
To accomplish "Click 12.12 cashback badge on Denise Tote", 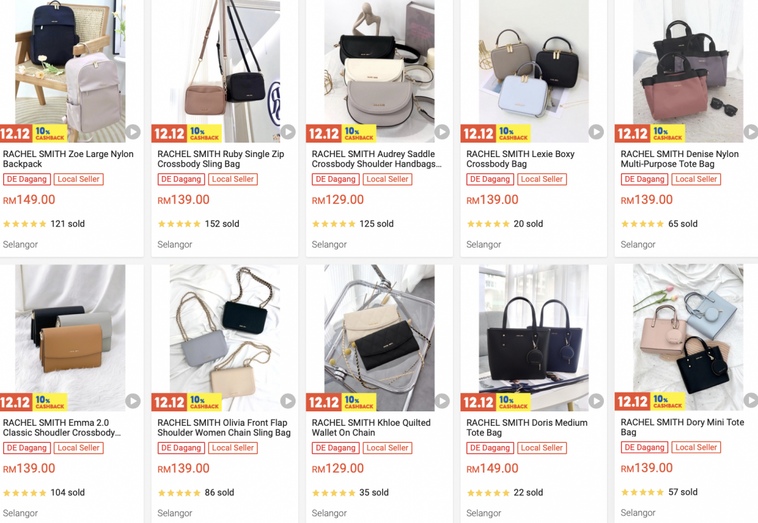I will 650,133.
